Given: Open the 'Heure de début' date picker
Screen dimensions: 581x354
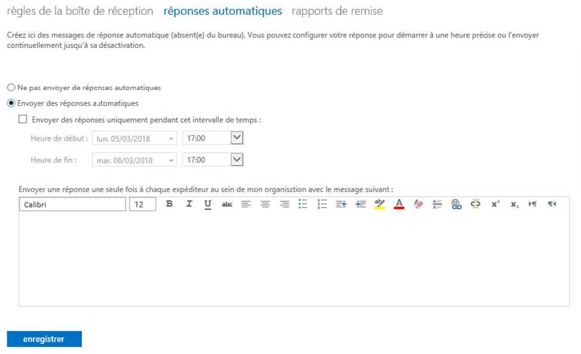Looking at the screenshot, I should click(x=168, y=137).
